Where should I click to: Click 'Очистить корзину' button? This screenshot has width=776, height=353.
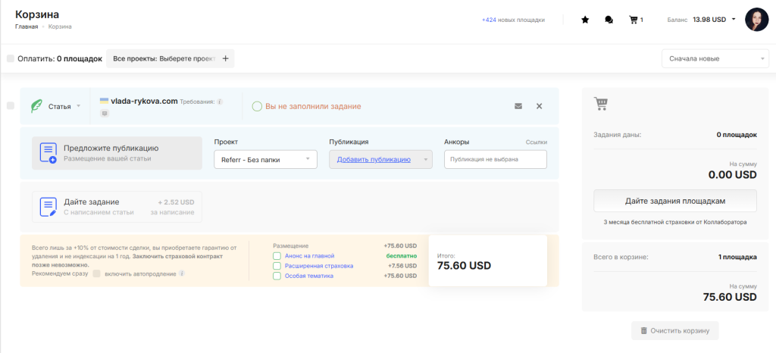point(674,331)
